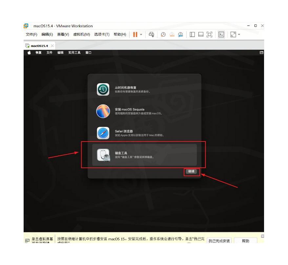Open the macOS 文件 menu in guest
This screenshot has height=265, width=288.
[50, 53]
